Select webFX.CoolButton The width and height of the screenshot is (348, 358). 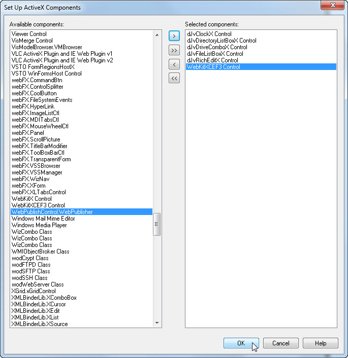tap(81, 93)
